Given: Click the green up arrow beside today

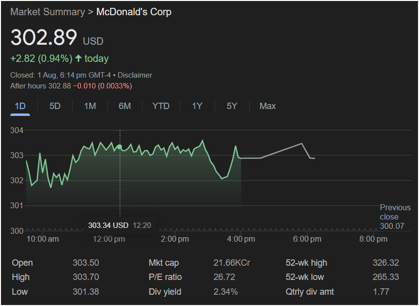Looking at the screenshot, I should coord(78,58).
